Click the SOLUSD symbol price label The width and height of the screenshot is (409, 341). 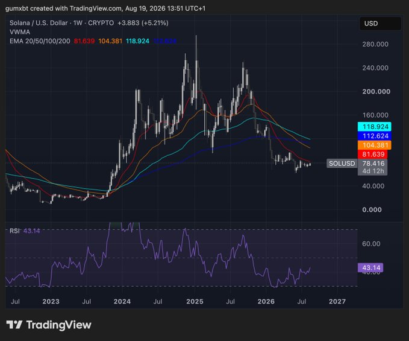[x=342, y=164]
